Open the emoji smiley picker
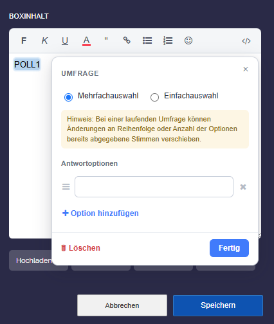The width and height of the screenshot is (274, 324). 188,40
